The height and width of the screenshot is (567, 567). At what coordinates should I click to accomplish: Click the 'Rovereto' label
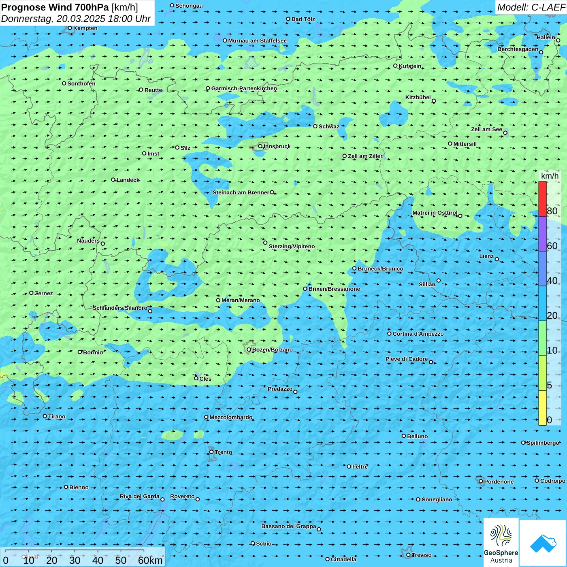tap(182, 496)
